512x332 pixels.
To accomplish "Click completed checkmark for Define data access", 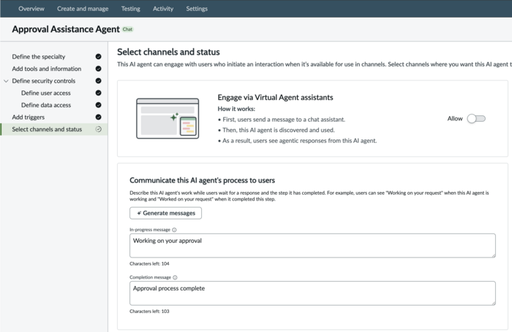I will 98,105.
